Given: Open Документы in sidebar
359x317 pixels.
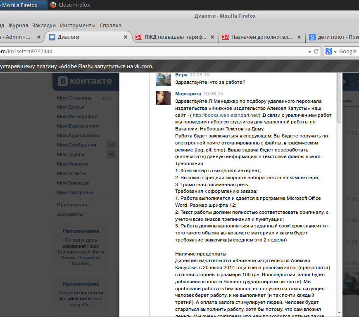Looking at the screenshot, I should click(70, 215).
